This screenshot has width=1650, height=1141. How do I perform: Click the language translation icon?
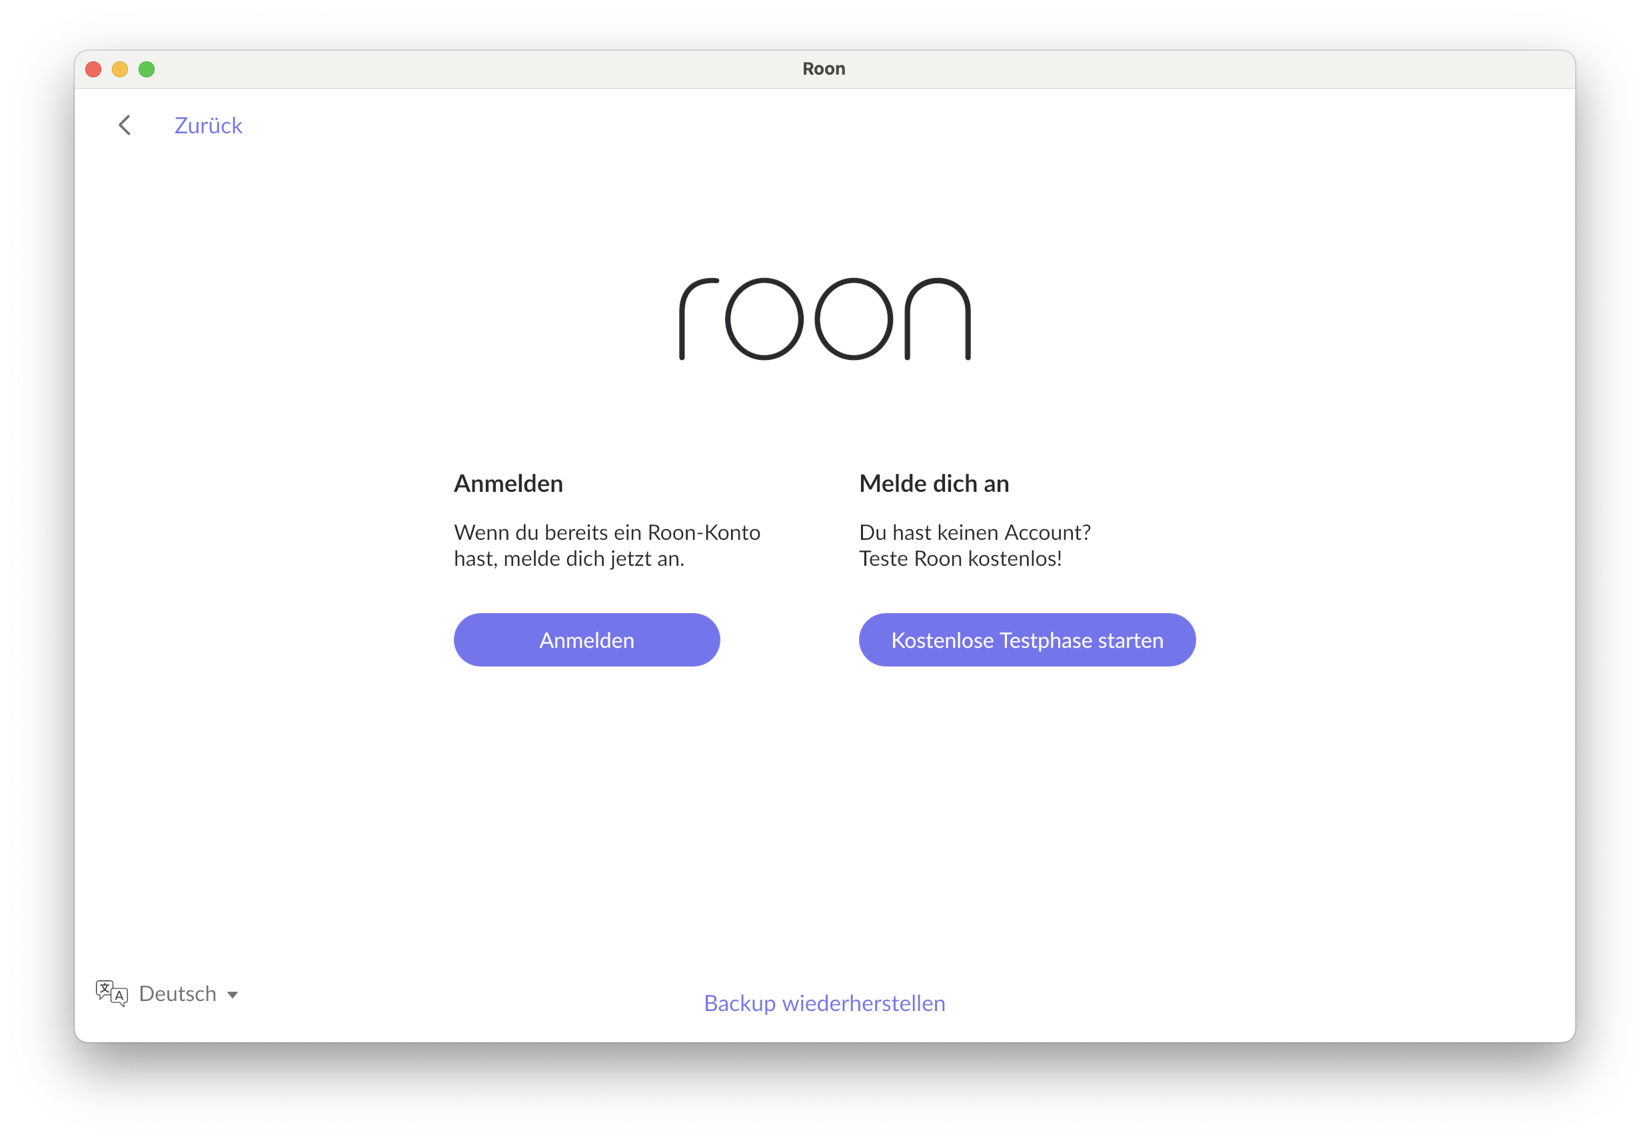click(x=111, y=993)
